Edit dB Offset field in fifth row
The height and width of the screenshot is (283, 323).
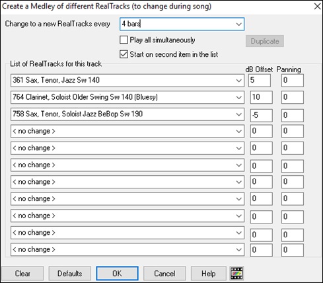[262, 148]
